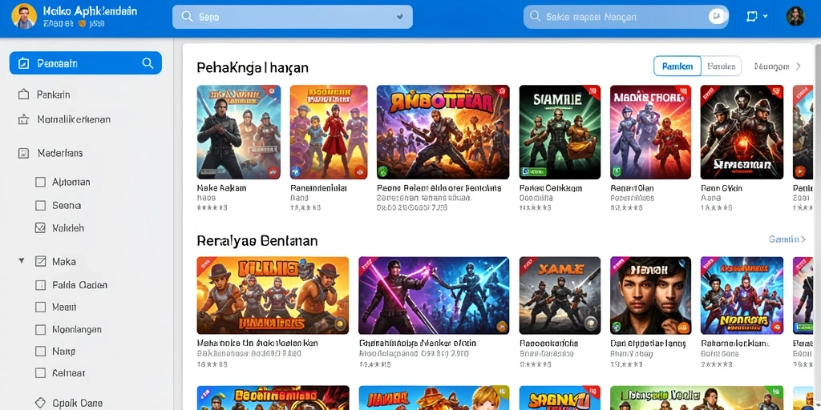Click the Rann Gkiin title text
The width and height of the screenshot is (821, 410).
(x=722, y=187)
